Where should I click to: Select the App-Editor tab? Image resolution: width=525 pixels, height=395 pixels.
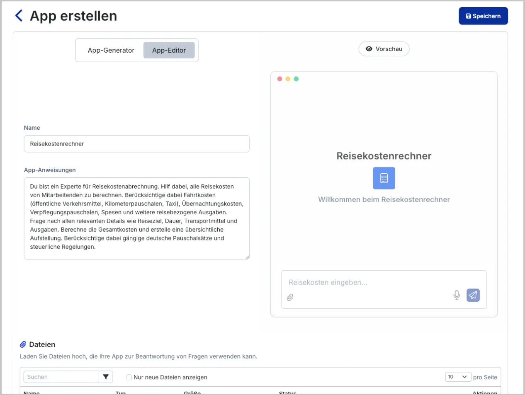[169, 50]
